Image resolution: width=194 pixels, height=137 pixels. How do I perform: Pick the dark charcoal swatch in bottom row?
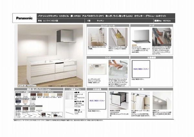point(18,109)
